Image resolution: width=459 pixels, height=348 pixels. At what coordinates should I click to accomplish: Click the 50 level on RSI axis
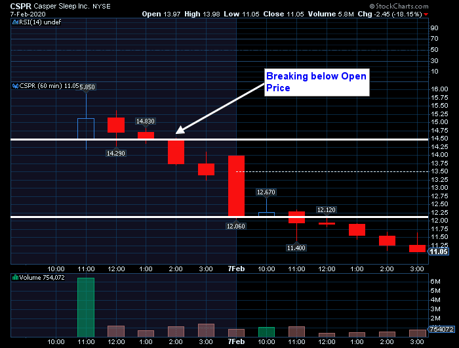click(434, 49)
